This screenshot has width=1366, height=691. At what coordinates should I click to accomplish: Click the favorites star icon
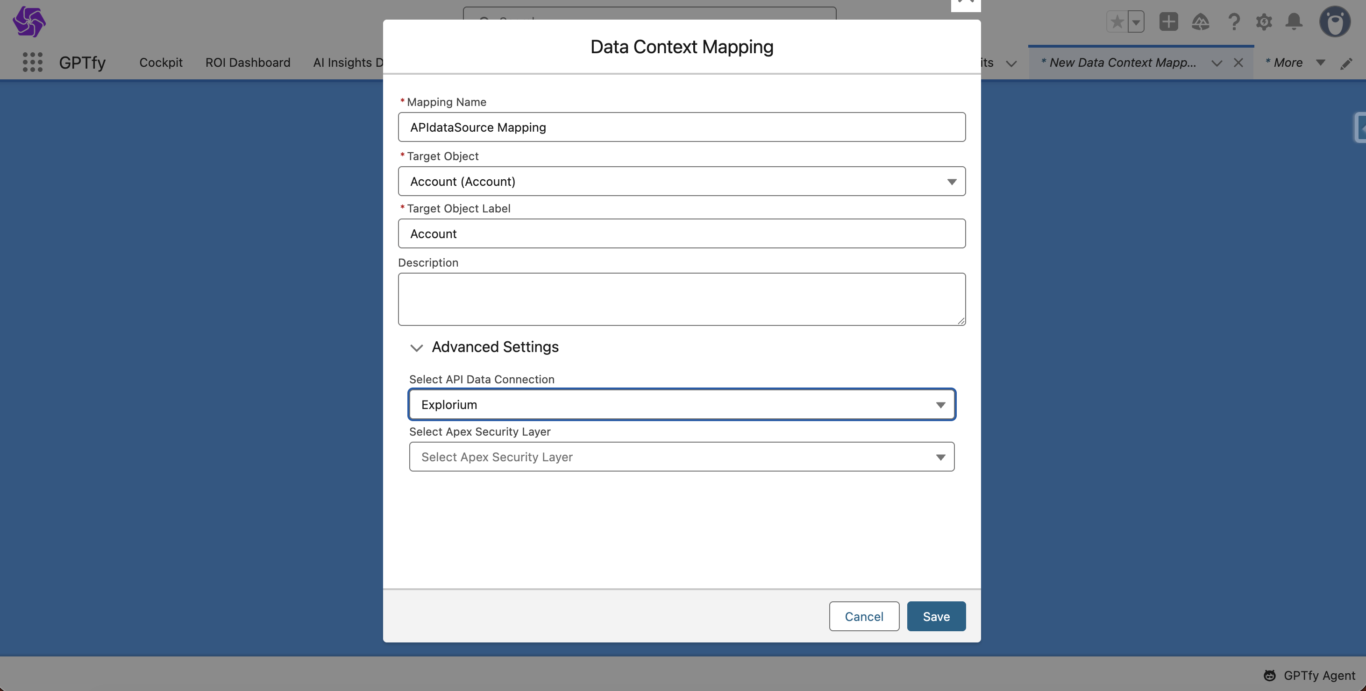(1117, 22)
